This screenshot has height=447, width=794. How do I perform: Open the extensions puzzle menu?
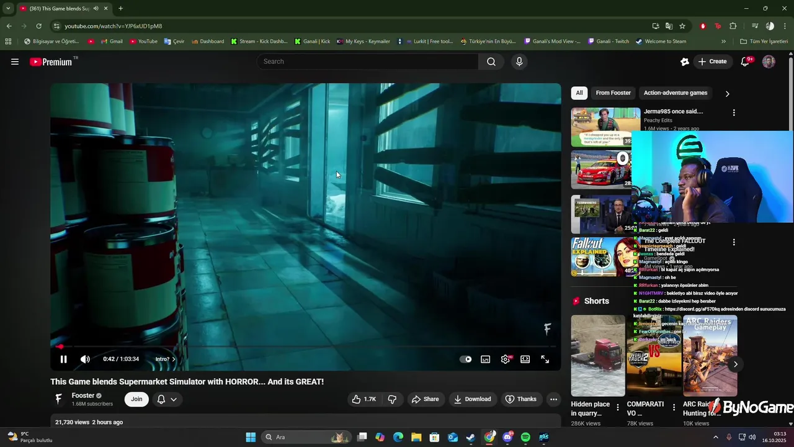(x=733, y=26)
